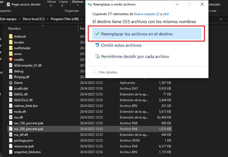Click the Pegar acceso directo icon
Viewport: 228px width, 157px height.
point(8,4)
